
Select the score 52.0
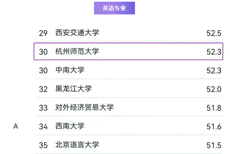[x=214, y=89]
